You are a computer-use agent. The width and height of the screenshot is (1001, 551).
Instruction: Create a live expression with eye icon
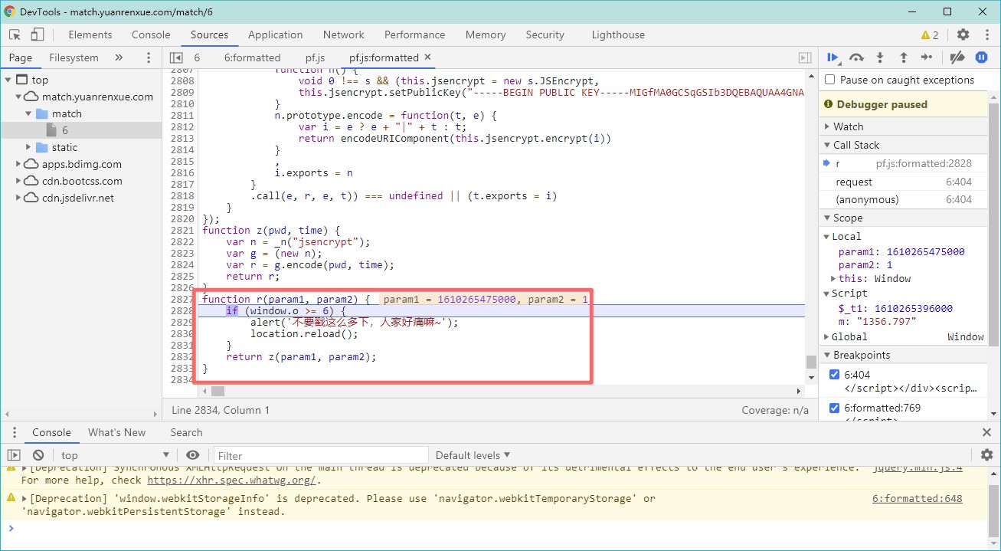coord(193,455)
